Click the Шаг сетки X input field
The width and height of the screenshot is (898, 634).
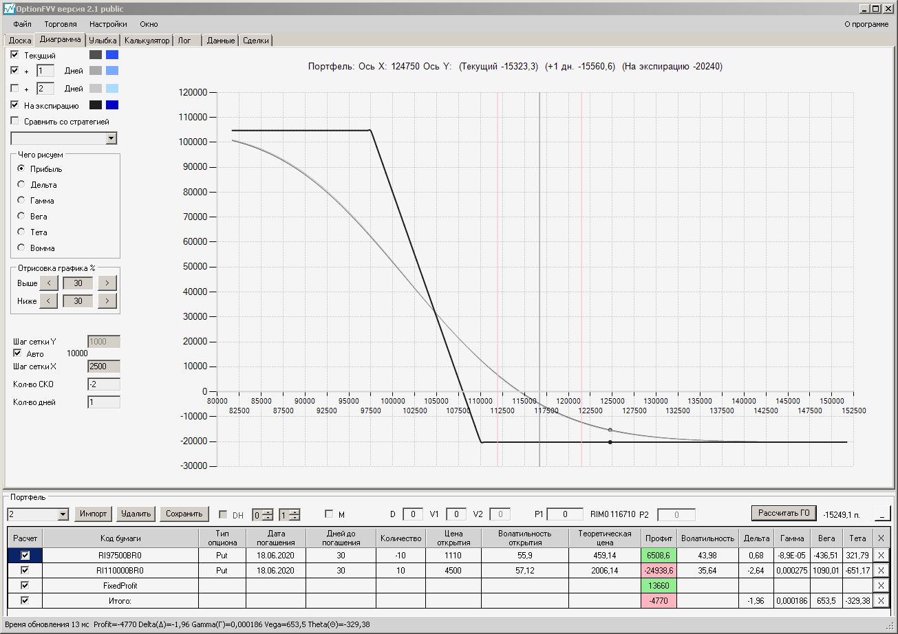tap(104, 367)
